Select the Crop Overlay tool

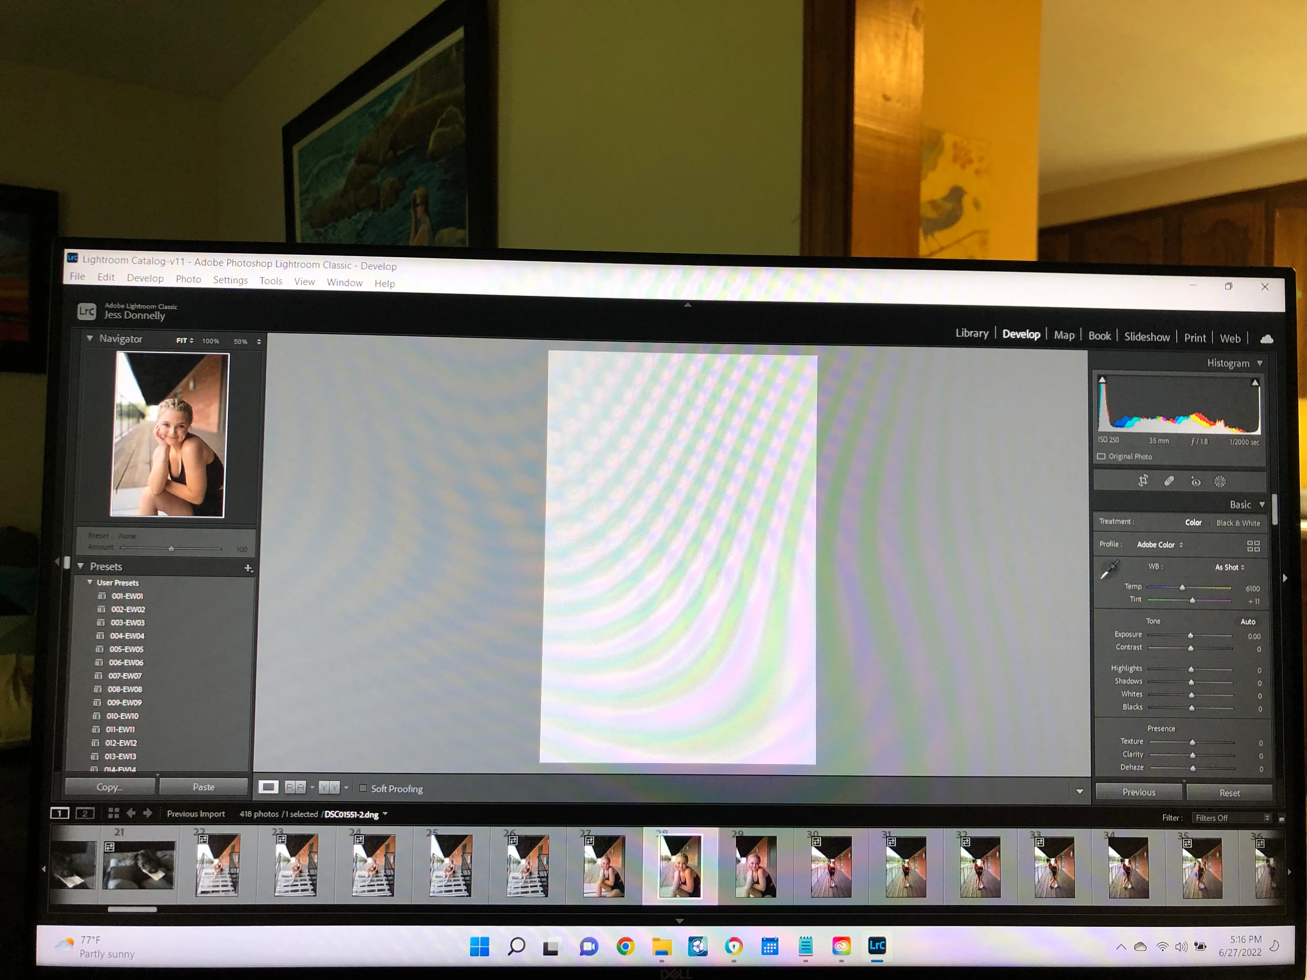pyautogui.click(x=1143, y=481)
